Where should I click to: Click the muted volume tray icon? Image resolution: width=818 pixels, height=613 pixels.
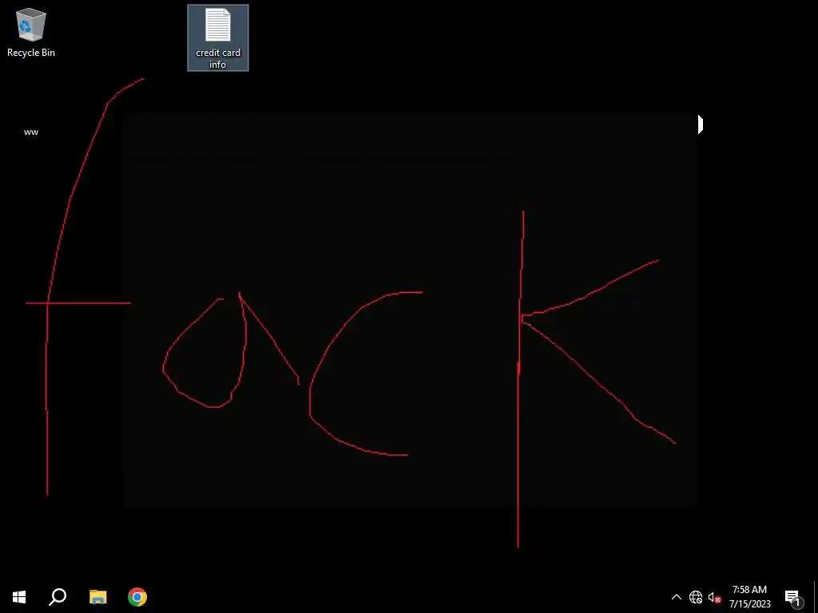(714, 597)
